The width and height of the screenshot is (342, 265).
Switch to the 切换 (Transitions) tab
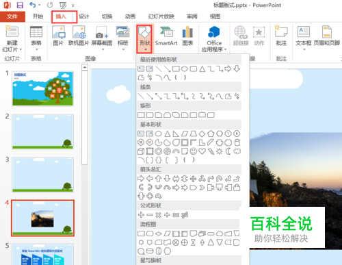(x=107, y=16)
